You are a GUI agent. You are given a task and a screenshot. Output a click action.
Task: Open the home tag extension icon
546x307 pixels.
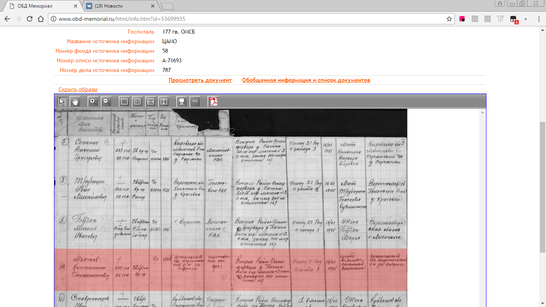pyautogui.click(x=526, y=19)
